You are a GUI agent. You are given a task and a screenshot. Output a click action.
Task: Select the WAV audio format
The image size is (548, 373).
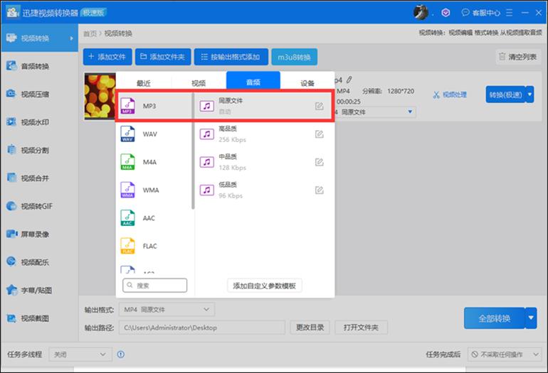154,134
